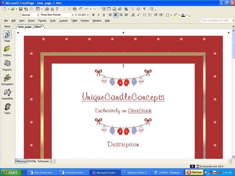Viewport: 235px width, 176px height.
Task: Switch to Navigation view
Action: pyautogui.click(x=7, y=80)
